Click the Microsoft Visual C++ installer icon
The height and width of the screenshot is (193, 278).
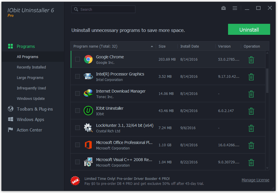coord(88,162)
